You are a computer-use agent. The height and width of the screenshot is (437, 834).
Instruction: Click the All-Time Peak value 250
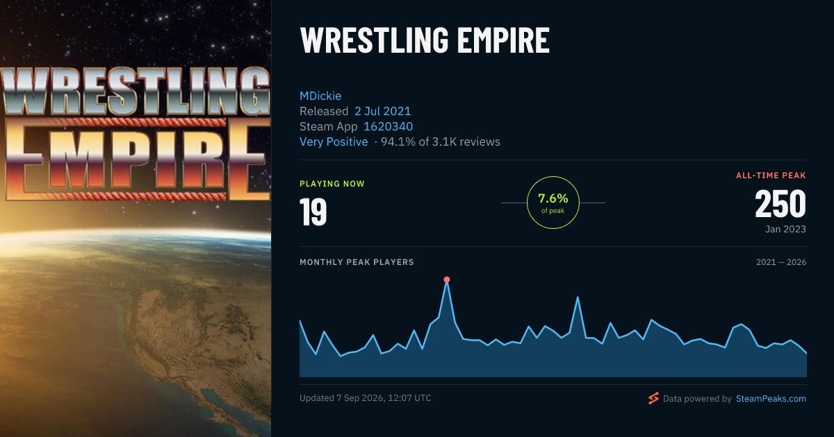click(x=780, y=204)
